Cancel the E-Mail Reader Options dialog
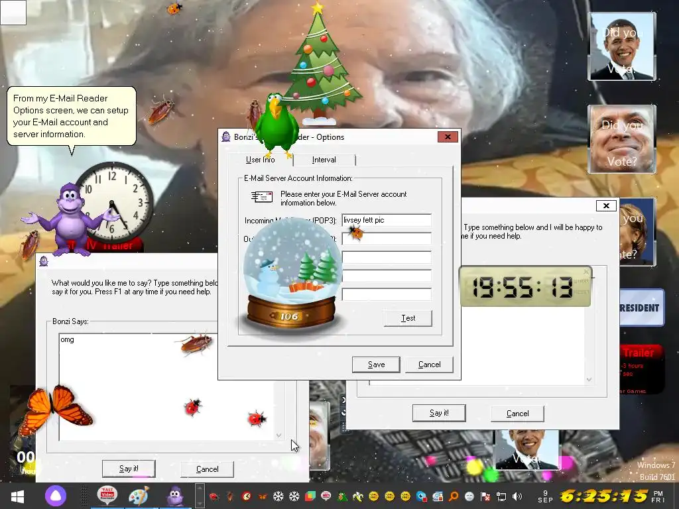This screenshot has width=679, height=509. pyautogui.click(x=429, y=365)
